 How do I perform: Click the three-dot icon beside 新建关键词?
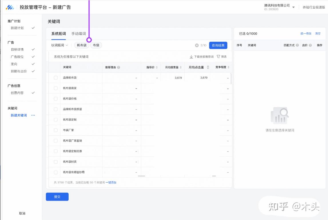coord(33,115)
